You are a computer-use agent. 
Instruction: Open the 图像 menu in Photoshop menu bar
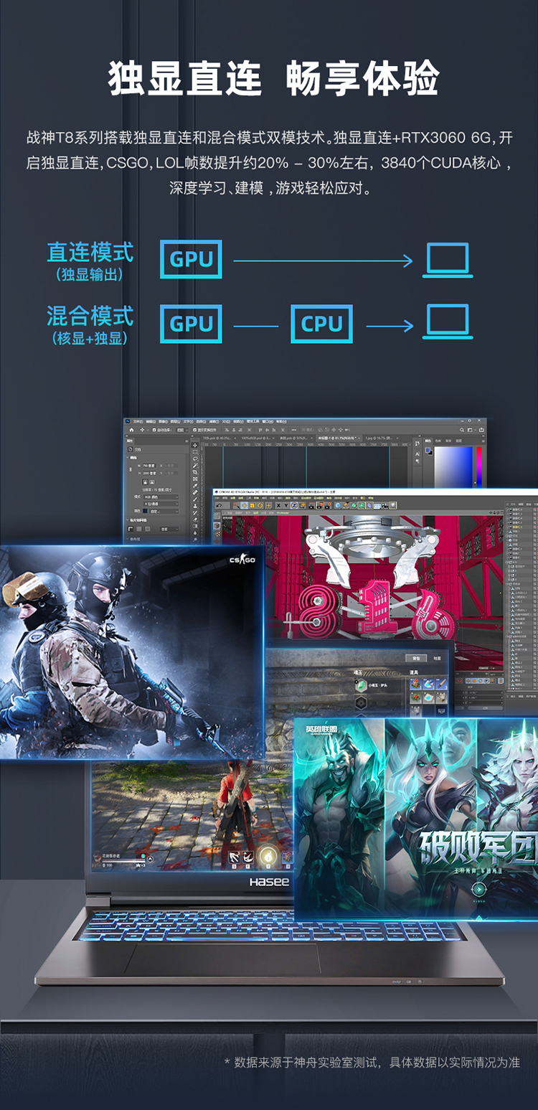[x=163, y=421]
